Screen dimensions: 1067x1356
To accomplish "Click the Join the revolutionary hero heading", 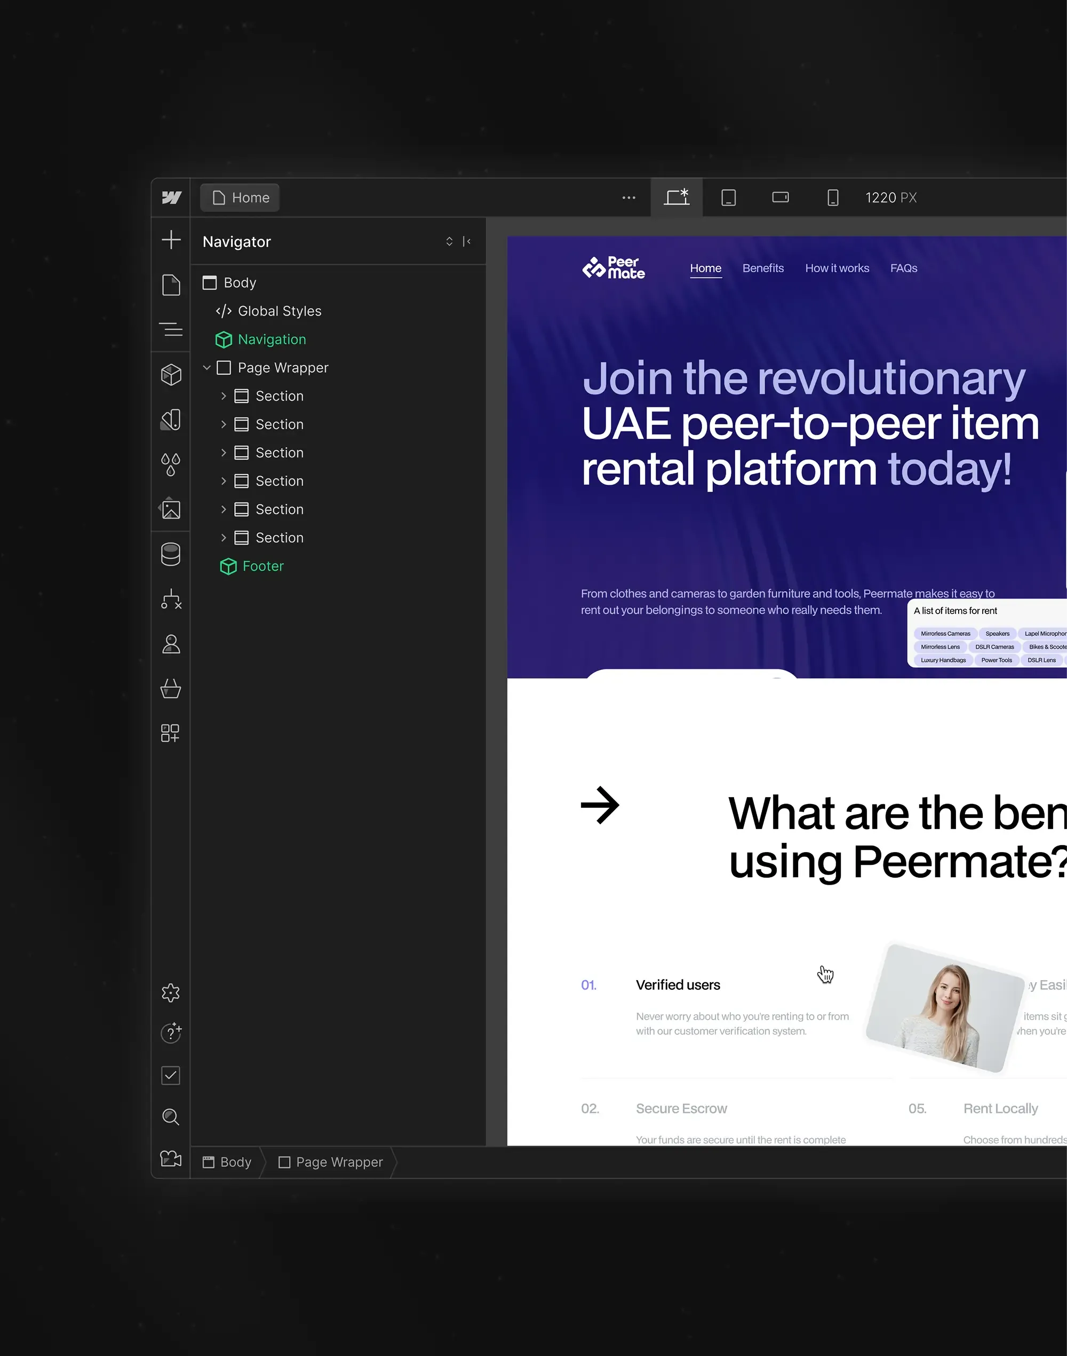I will pyautogui.click(x=810, y=424).
